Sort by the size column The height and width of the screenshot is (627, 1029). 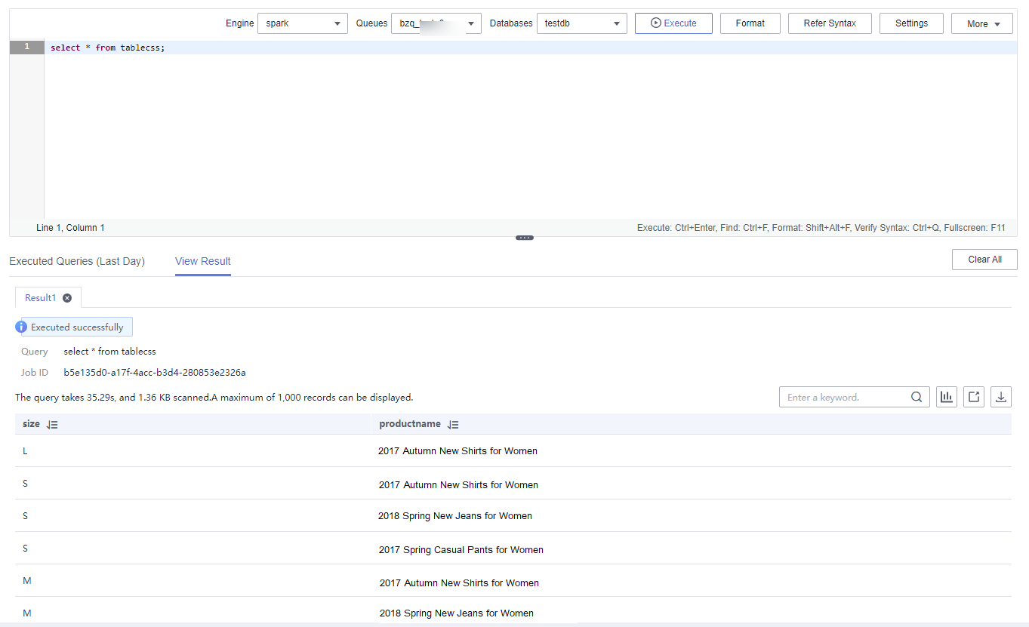pyautogui.click(x=52, y=425)
